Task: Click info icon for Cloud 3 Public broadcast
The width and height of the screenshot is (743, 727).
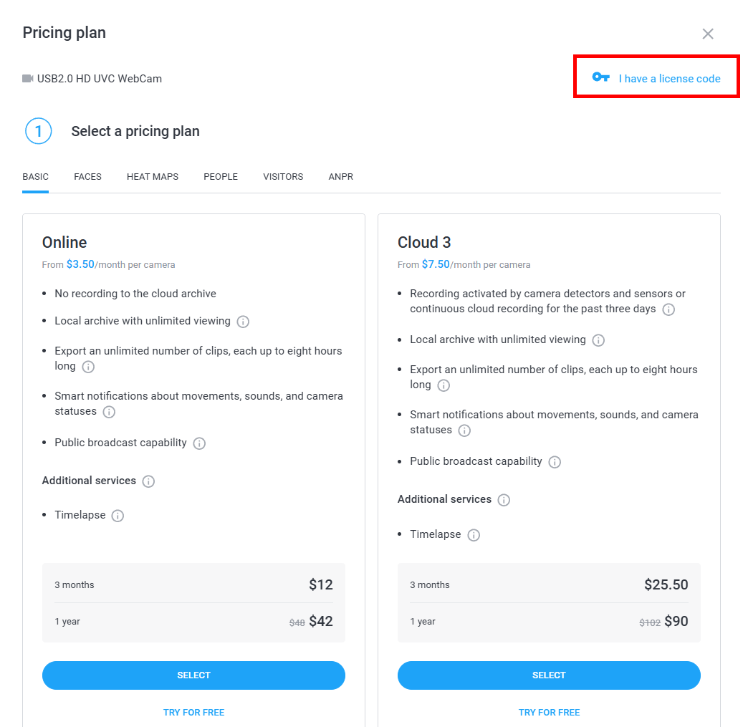Action: pyautogui.click(x=555, y=462)
